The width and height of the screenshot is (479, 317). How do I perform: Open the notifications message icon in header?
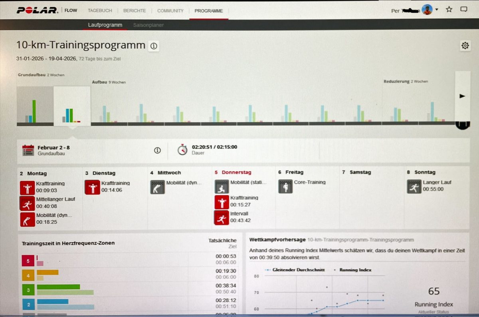pyautogui.click(x=463, y=10)
